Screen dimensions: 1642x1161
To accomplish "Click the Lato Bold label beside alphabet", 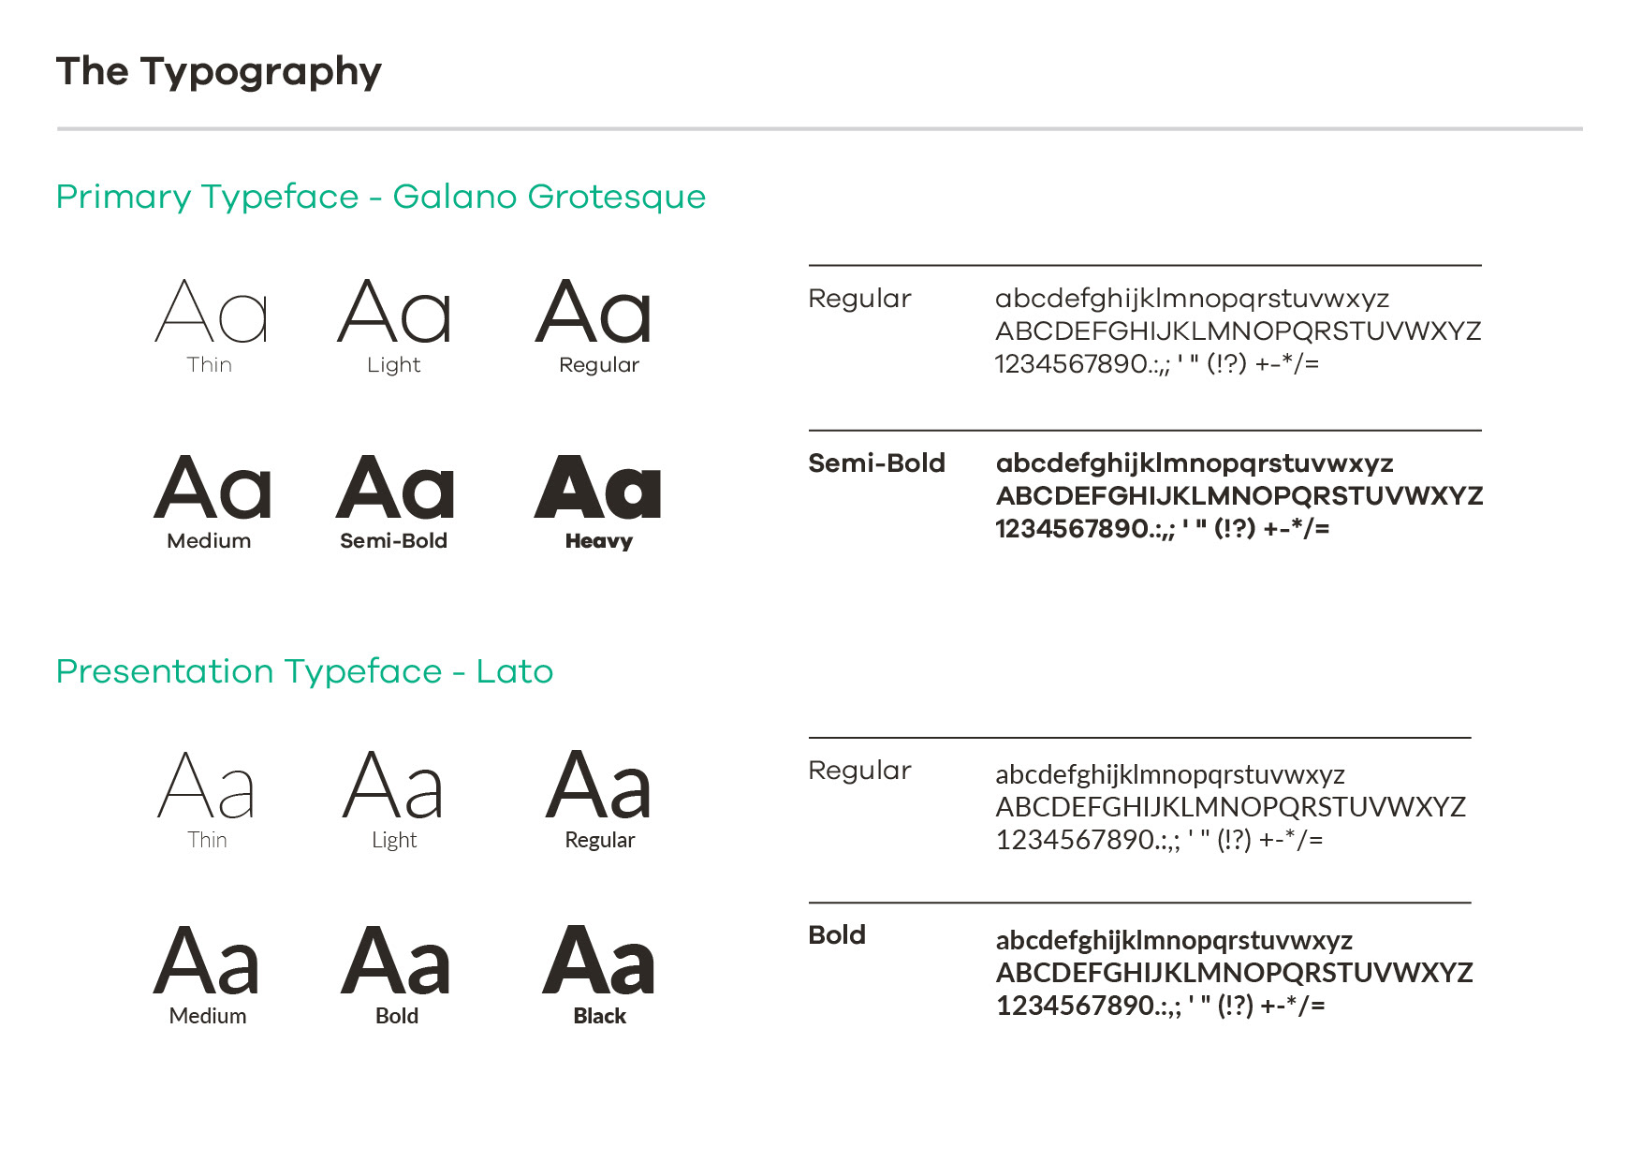I will point(837,934).
